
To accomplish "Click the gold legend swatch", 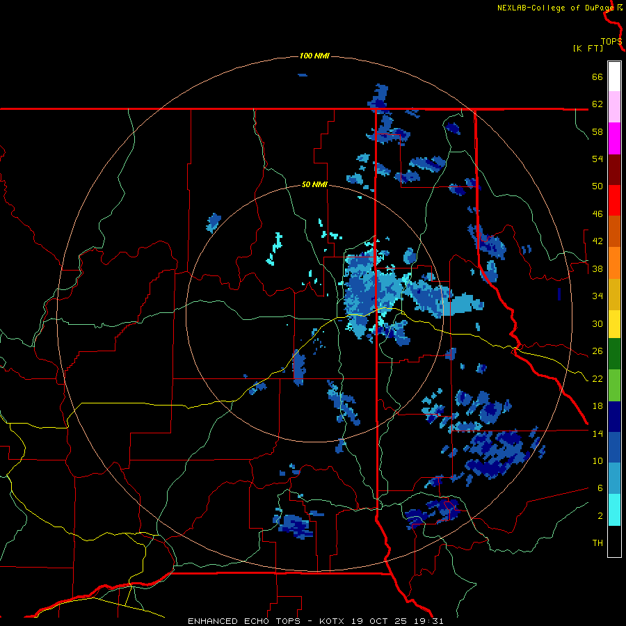I will click(x=614, y=295).
